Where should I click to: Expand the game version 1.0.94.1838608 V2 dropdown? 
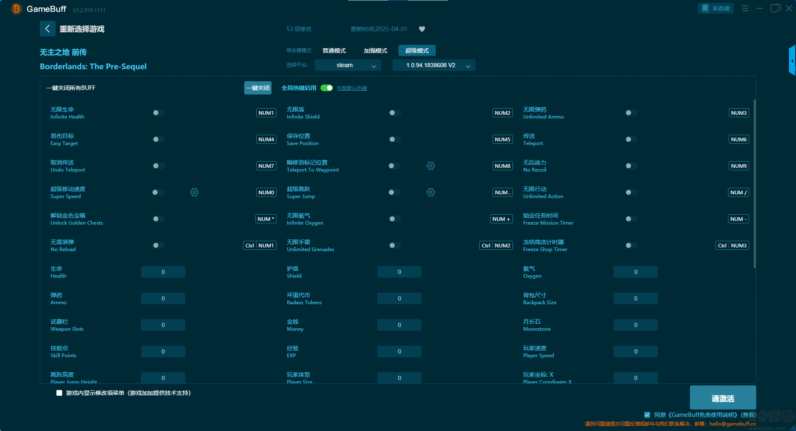(x=434, y=65)
